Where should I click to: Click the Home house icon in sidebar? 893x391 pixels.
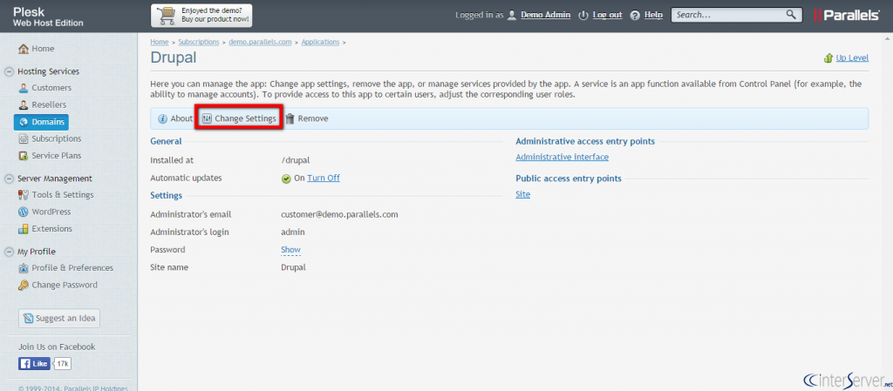click(x=24, y=49)
